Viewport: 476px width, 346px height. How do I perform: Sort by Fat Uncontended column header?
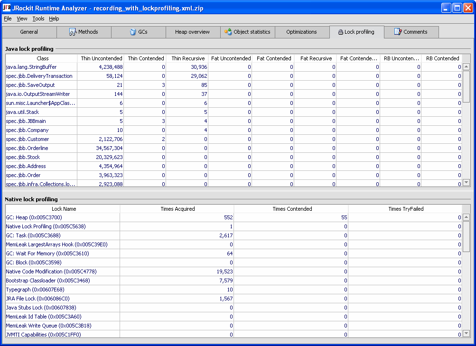click(x=231, y=58)
